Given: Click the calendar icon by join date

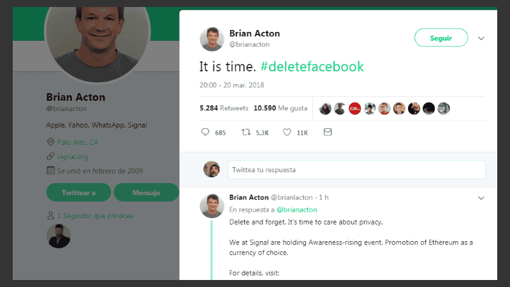Looking at the screenshot, I should click(x=50, y=170).
